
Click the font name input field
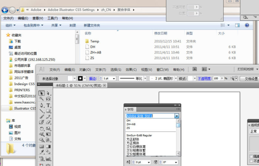(150, 116)
